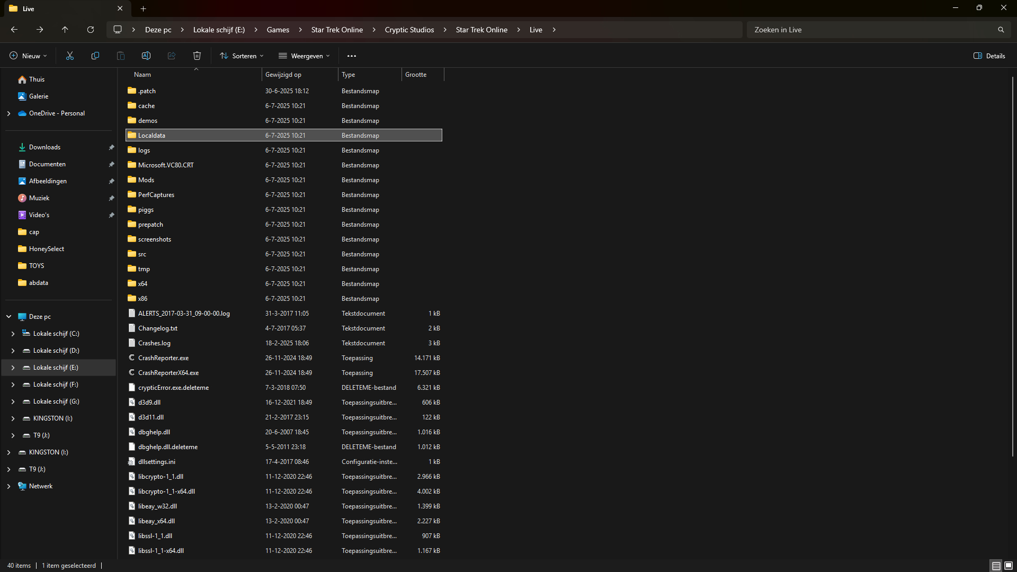Open the Weergeven dropdown
Screen dimensions: 1017x572
(x=304, y=56)
